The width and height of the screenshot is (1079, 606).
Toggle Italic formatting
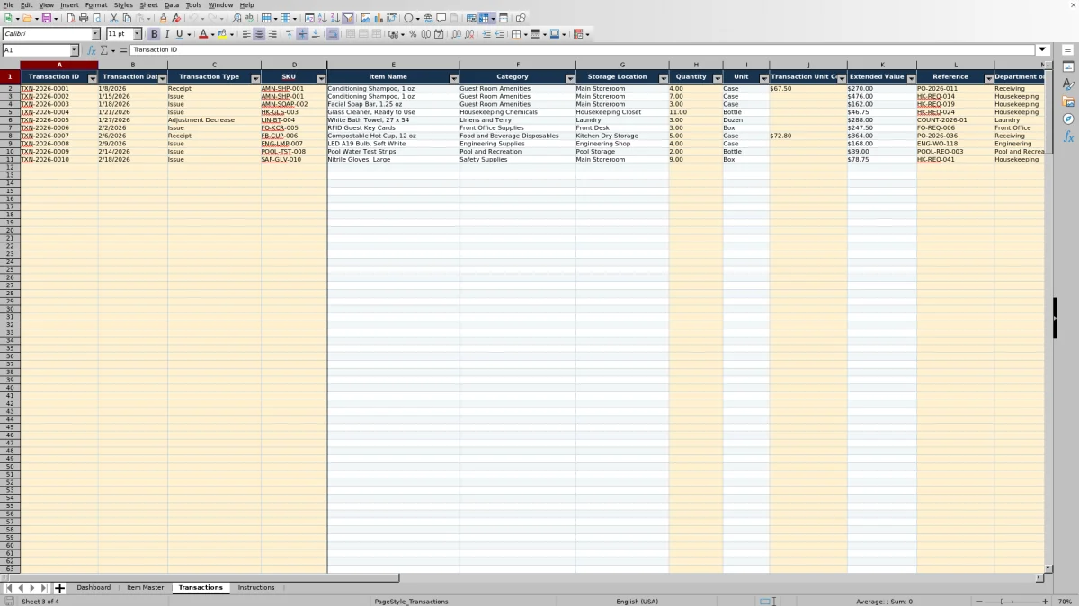click(167, 34)
